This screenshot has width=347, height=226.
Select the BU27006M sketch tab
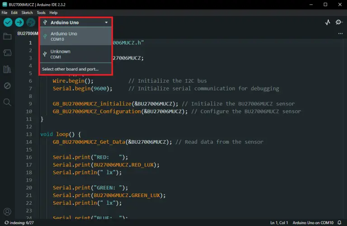(28, 33)
